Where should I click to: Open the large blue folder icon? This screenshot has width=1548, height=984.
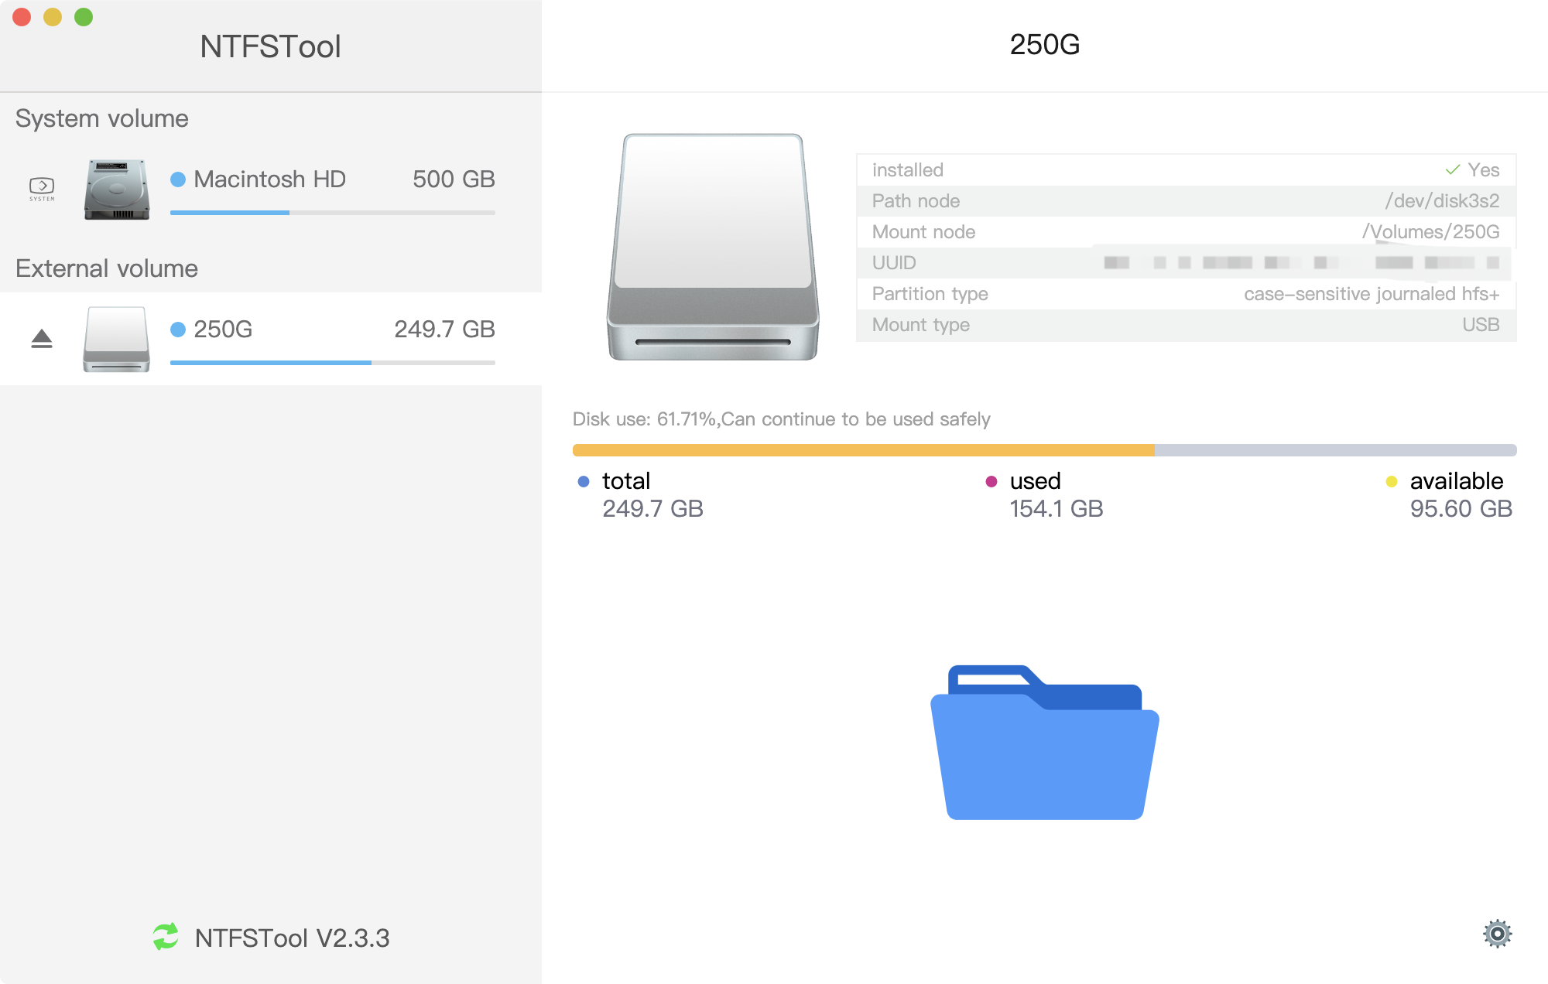click(x=1044, y=743)
